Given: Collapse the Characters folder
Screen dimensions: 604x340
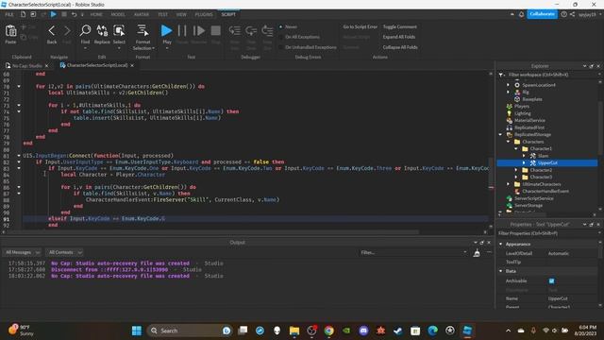Looking at the screenshot, I should [508, 142].
